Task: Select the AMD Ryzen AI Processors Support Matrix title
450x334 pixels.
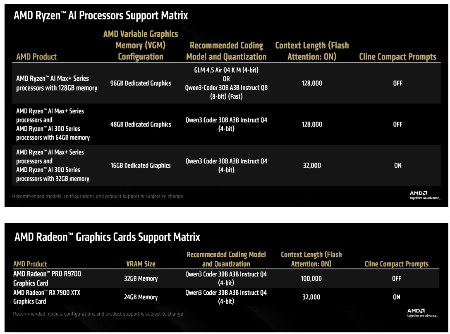Action: (x=101, y=16)
